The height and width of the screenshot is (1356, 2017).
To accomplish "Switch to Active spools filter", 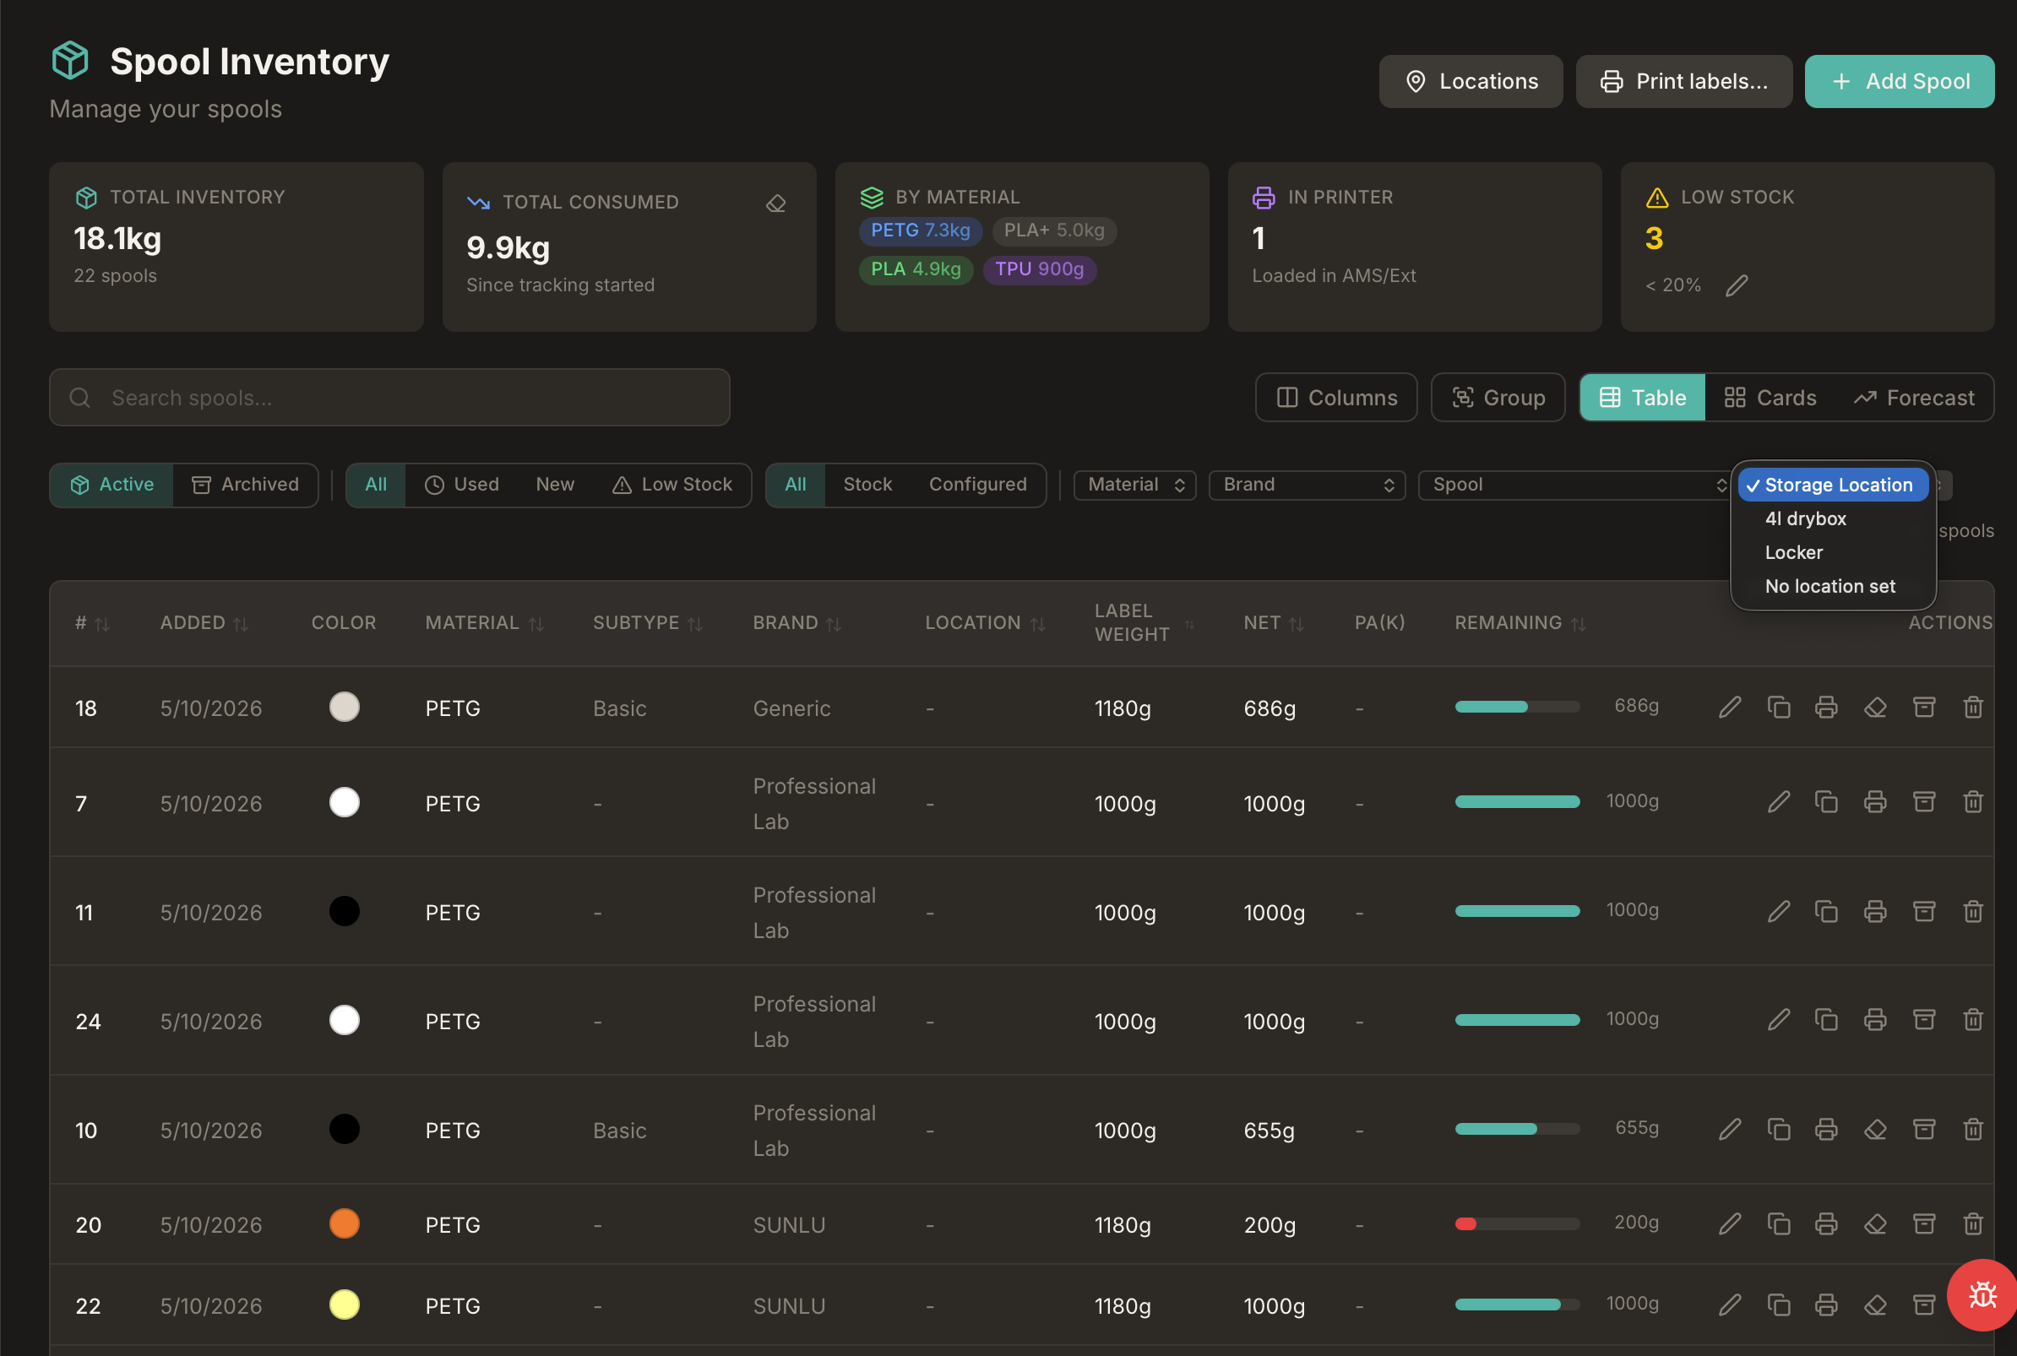I will click(x=111, y=485).
